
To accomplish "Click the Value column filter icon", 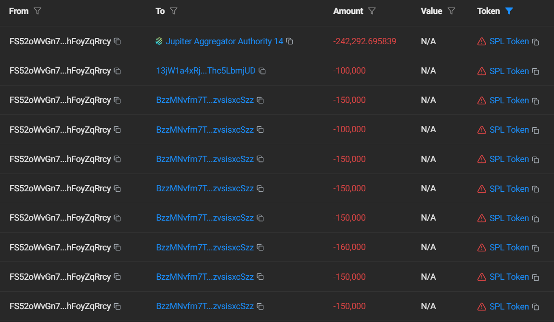I will point(451,11).
